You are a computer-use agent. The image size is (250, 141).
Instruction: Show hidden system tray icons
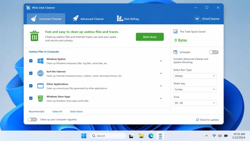click(x=206, y=136)
